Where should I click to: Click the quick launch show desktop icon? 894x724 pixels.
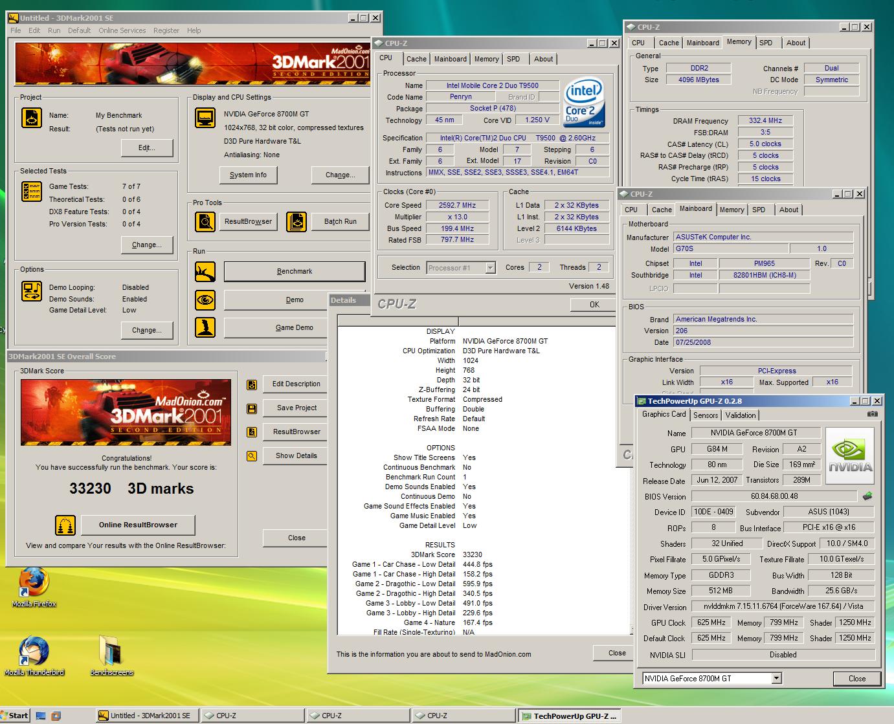[41, 716]
